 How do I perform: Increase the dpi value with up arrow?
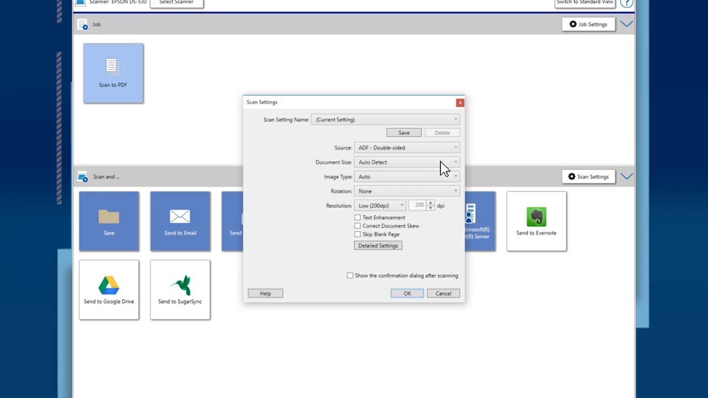[431, 203]
